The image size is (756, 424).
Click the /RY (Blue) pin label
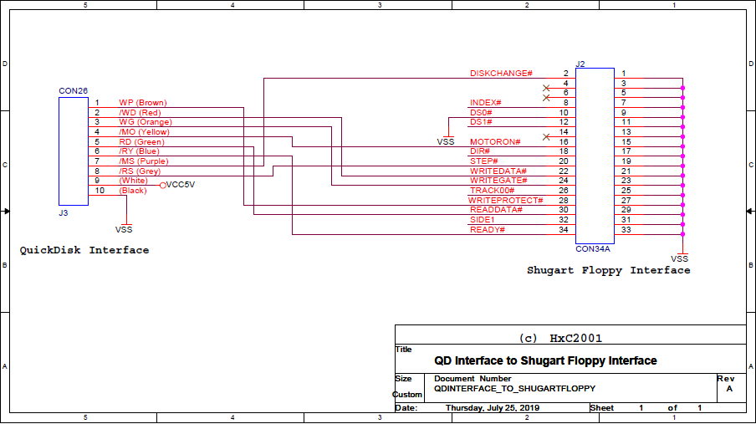(139, 151)
